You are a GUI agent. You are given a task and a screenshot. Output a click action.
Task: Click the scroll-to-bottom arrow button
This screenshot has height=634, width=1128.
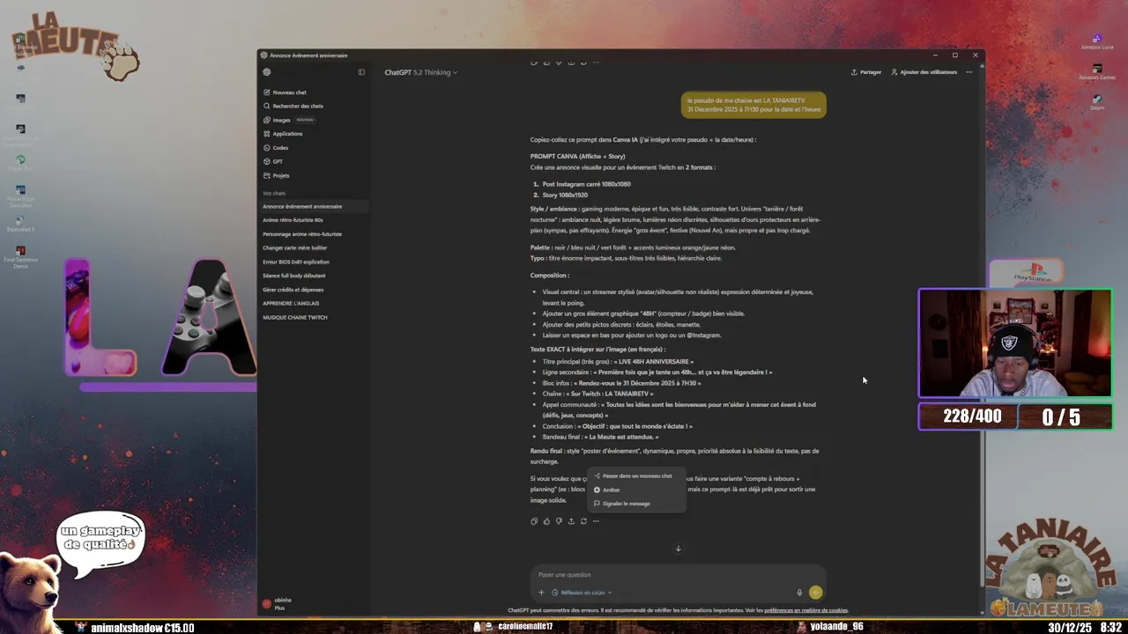pos(678,549)
